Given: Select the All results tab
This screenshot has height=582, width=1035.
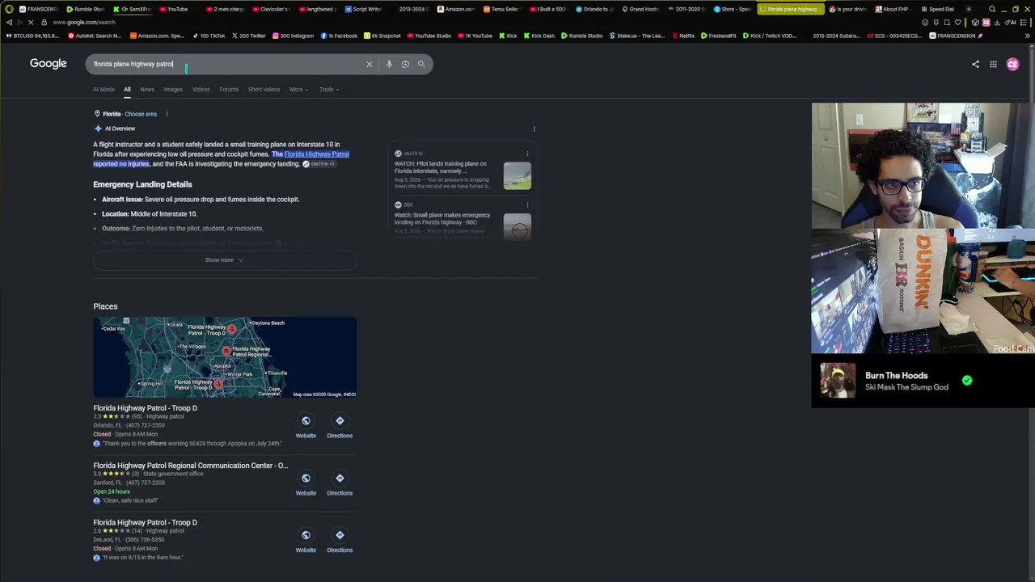Looking at the screenshot, I should tap(127, 90).
